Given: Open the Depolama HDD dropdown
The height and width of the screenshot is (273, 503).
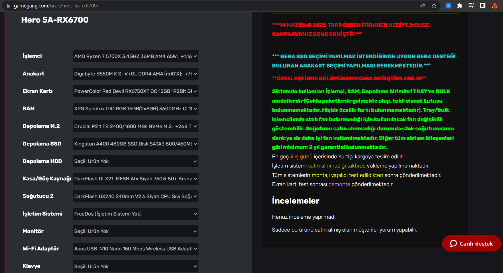Looking at the screenshot, I should 136,161.
